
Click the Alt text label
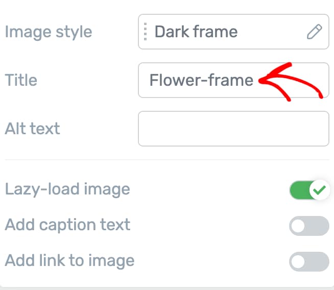pyautogui.click(x=32, y=128)
